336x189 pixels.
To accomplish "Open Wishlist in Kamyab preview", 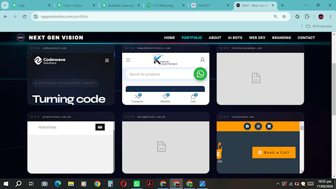I will coord(165,99).
